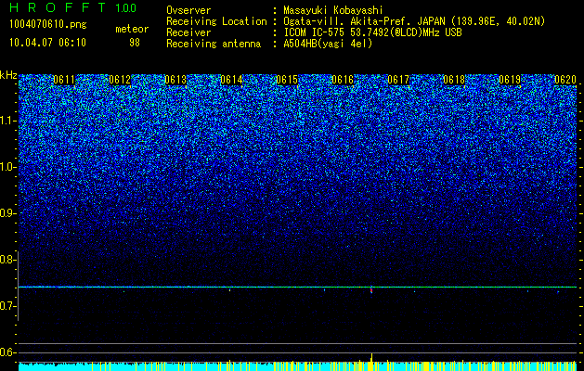Click the 0.7 kHz axis label
The height and width of the screenshot is (371, 584).
click(x=7, y=306)
